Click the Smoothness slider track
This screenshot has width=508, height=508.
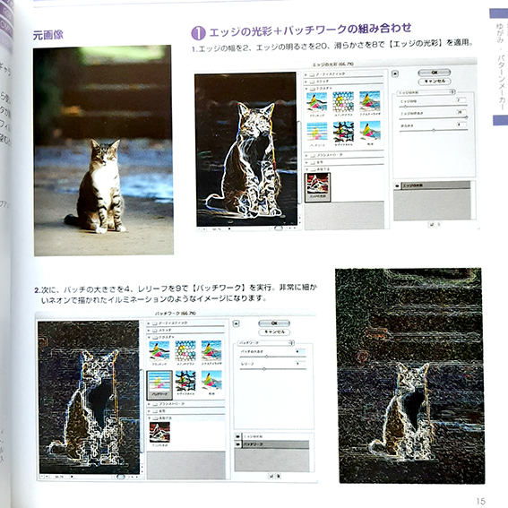coord(434,130)
